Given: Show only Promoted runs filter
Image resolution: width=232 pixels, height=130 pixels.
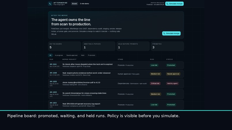Looking at the screenshot, I should (x=92, y=55).
